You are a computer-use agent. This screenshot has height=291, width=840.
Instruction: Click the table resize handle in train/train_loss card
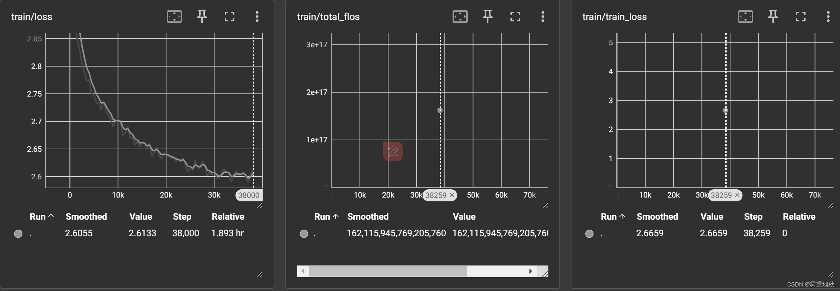pyautogui.click(x=831, y=274)
